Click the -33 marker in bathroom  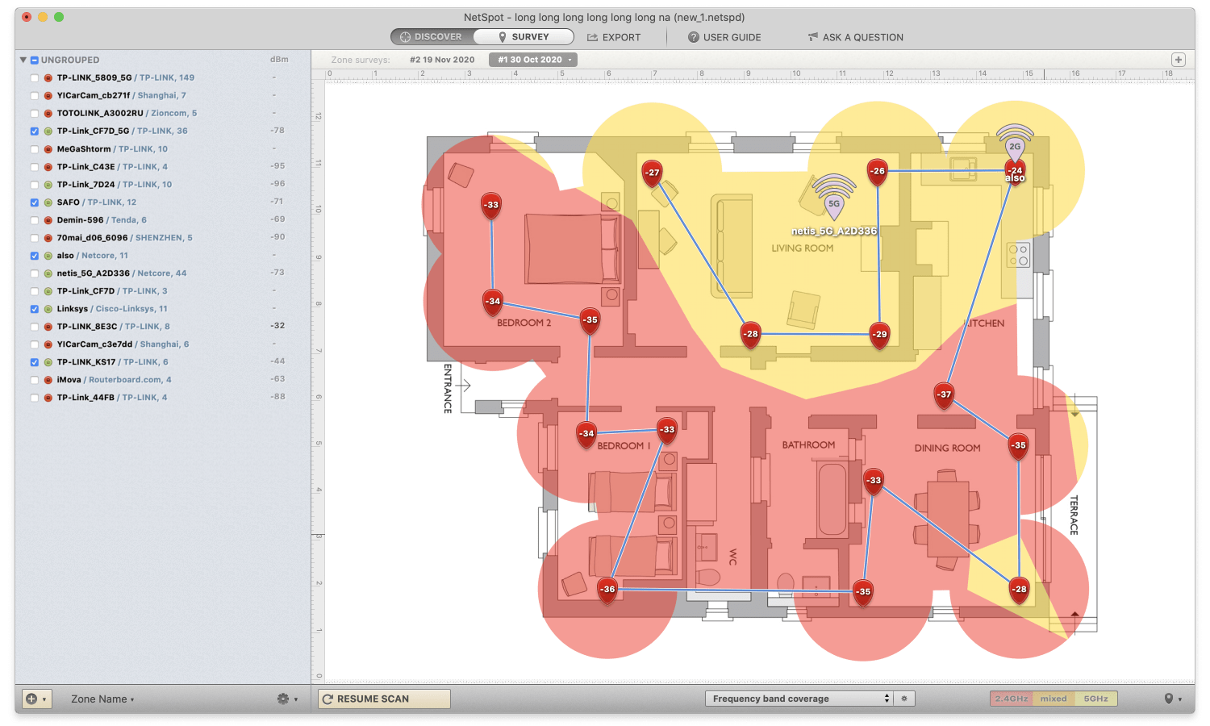coord(874,482)
